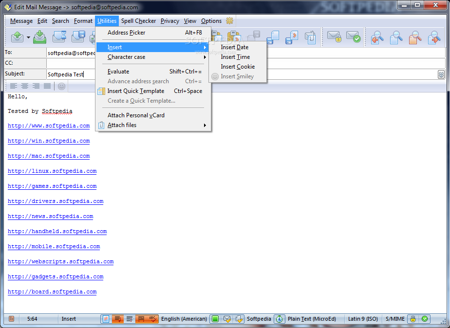Toggle the ABC auto spell-check button
This screenshot has width=450, height=328.
(x=152, y=319)
